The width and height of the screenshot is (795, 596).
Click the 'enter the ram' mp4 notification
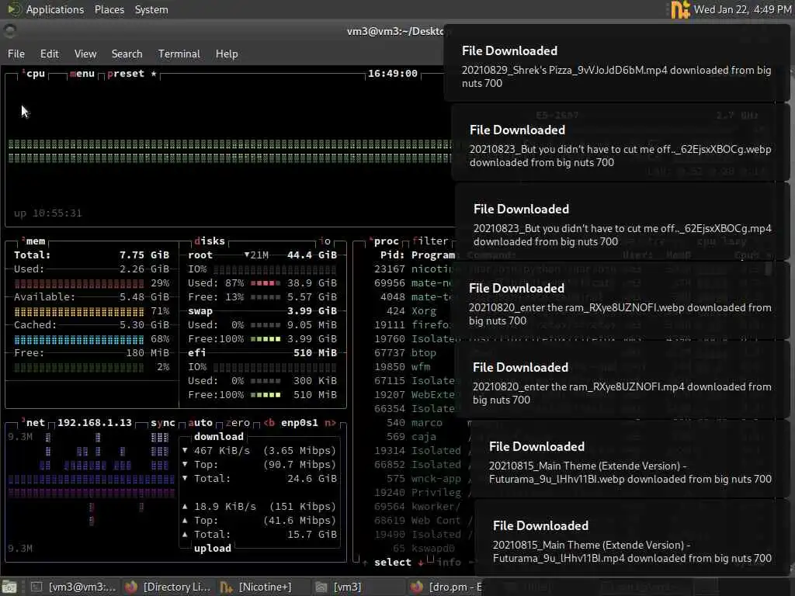coord(622,379)
